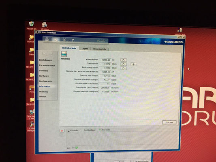Image resolution: width=216 pixels, height=162 pixels.
Task: Reset the Plattenzähler counter using its reset icon
Action: coord(124,64)
